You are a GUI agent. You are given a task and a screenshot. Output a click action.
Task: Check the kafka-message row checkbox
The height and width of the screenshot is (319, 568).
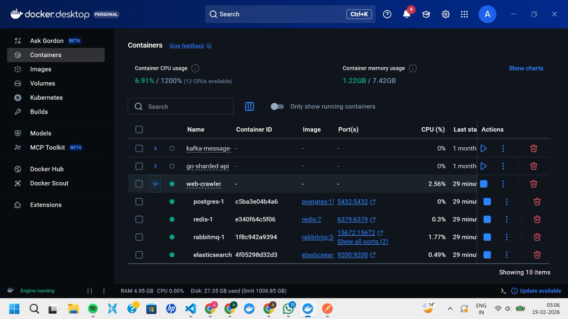(139, 148)
